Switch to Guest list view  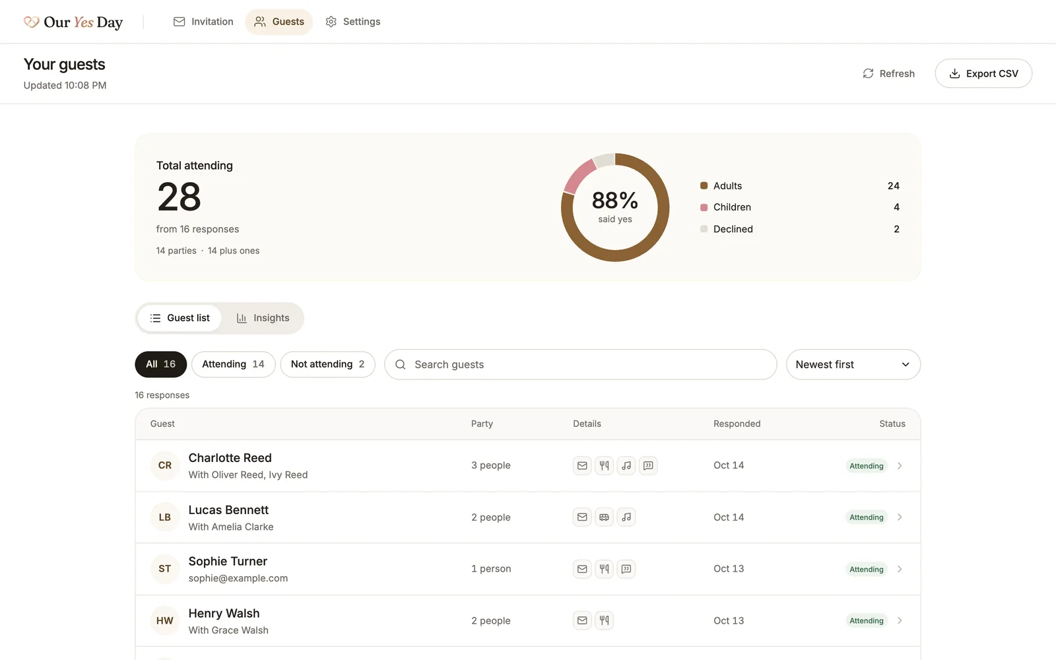coord(180,318)
